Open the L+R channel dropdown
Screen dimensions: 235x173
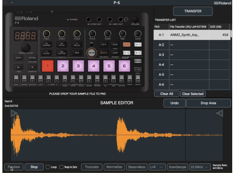tap(157, 167)
